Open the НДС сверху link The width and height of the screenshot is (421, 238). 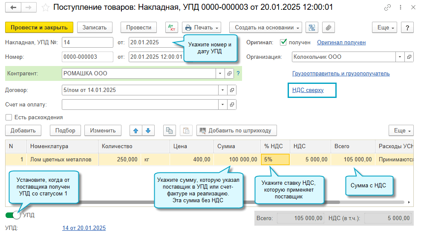point(308,90)
